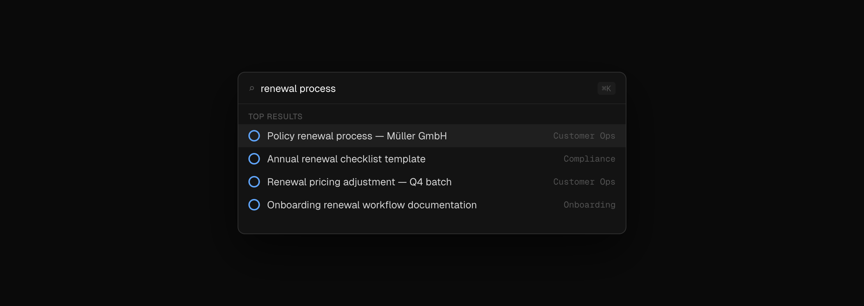The image size is (864, 306).
Task: Click Customer Ops tag on Policy renewal row
Action: point(584,136)
